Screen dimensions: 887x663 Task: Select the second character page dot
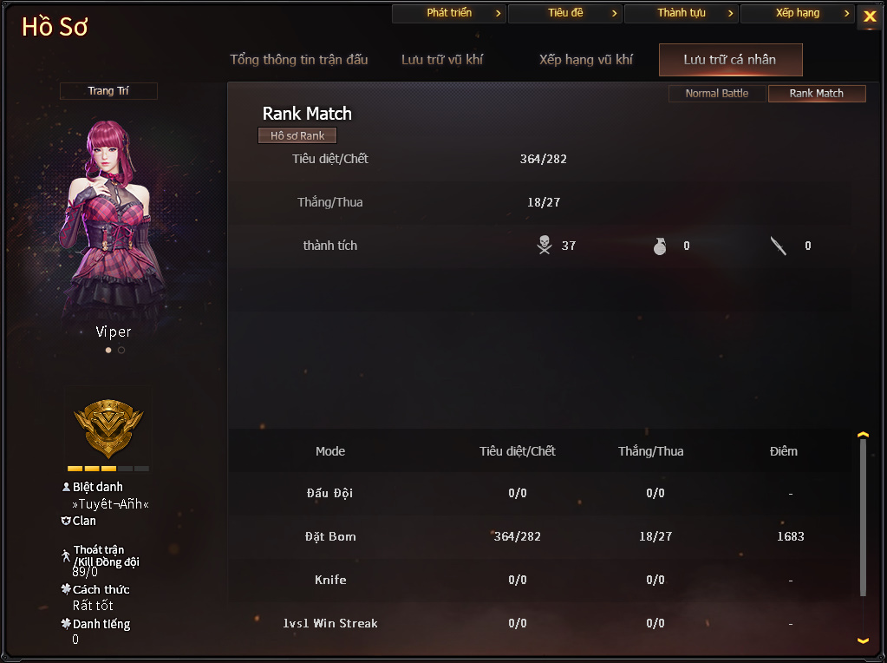click(x=121, y=350)
